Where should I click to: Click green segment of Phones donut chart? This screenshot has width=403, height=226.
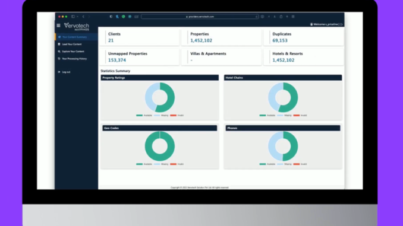click(x=292, y=147)
